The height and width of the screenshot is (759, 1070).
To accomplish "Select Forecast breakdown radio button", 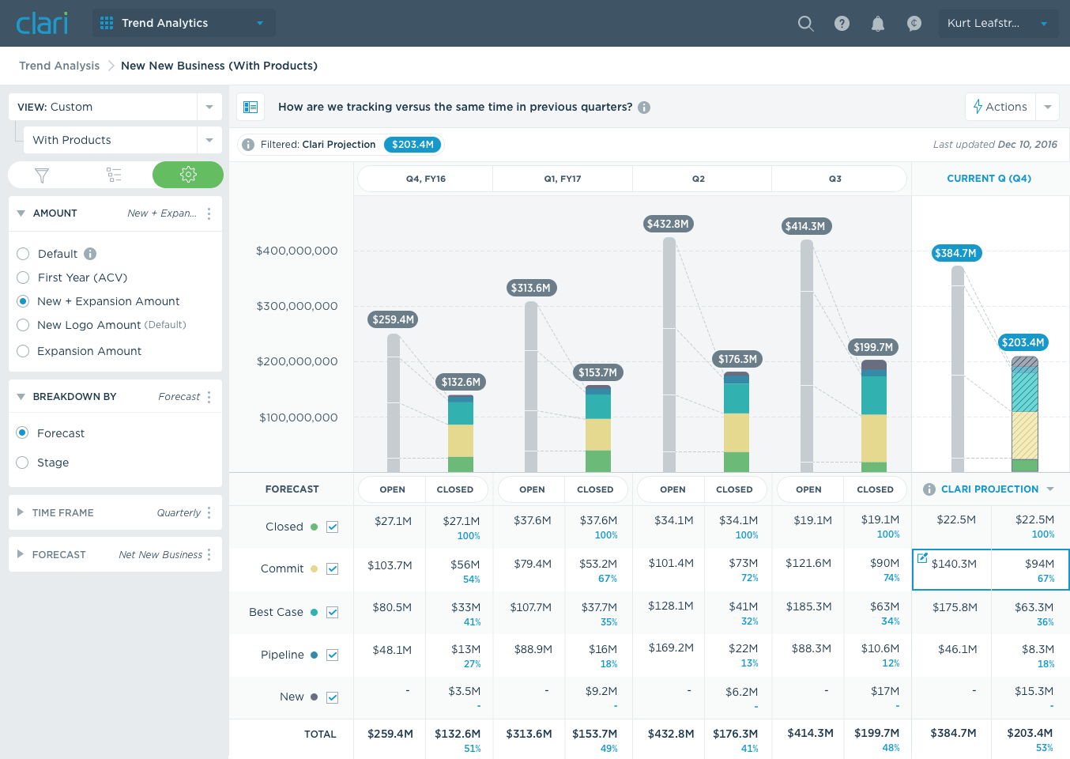I will coord(23,432).
